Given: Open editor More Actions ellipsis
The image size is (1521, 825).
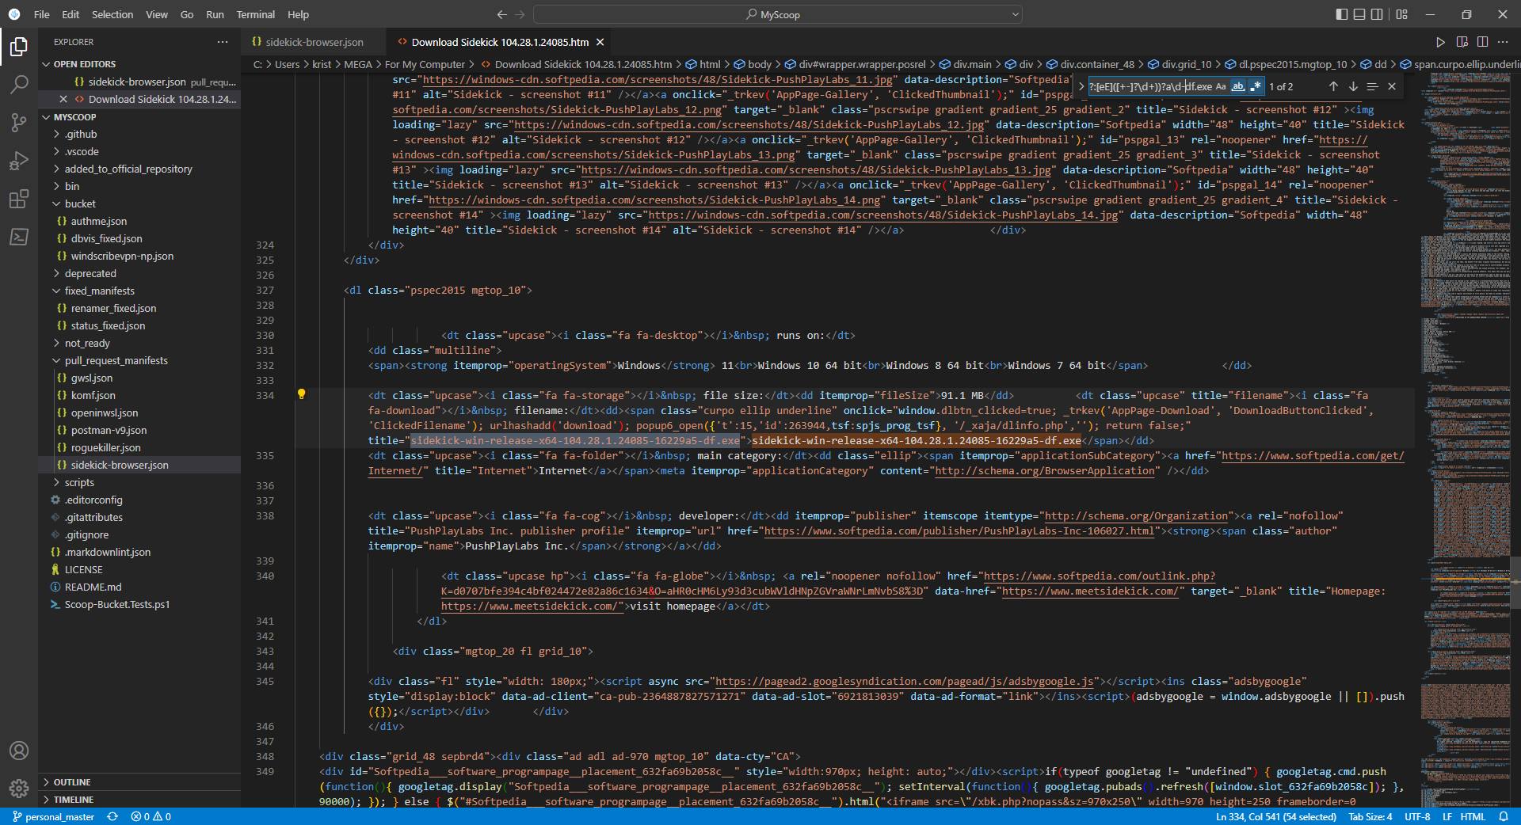Looking at the screenshot, I should 1503,42.
